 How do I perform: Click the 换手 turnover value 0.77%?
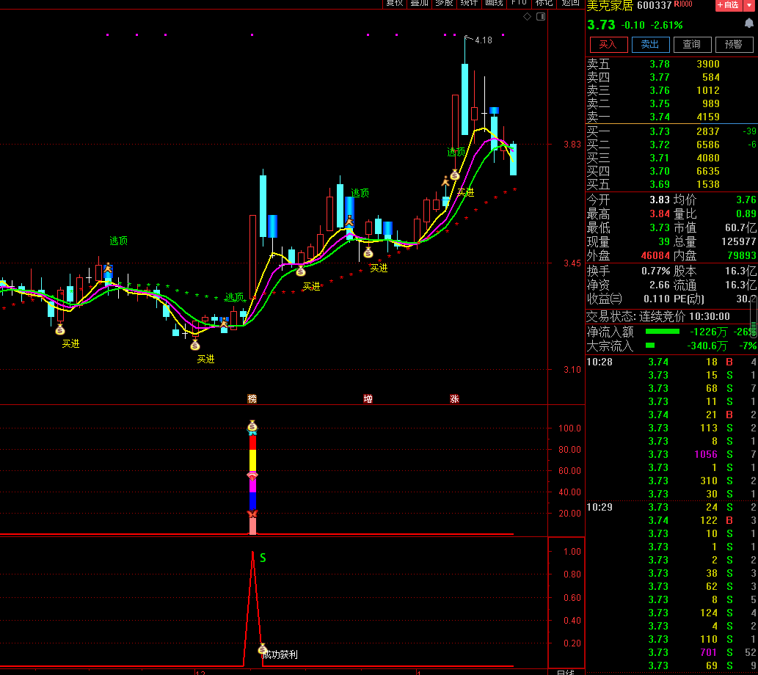655,271
